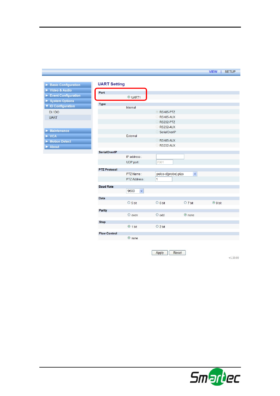Screen dimensions: 280x396
Task: Choose external RS232-AUX type
Action: click(157, 145)
